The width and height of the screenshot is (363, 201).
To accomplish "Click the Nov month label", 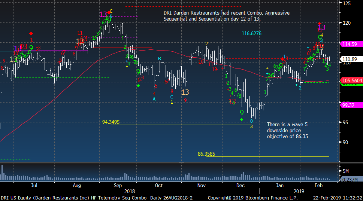I will coord(202,186).
